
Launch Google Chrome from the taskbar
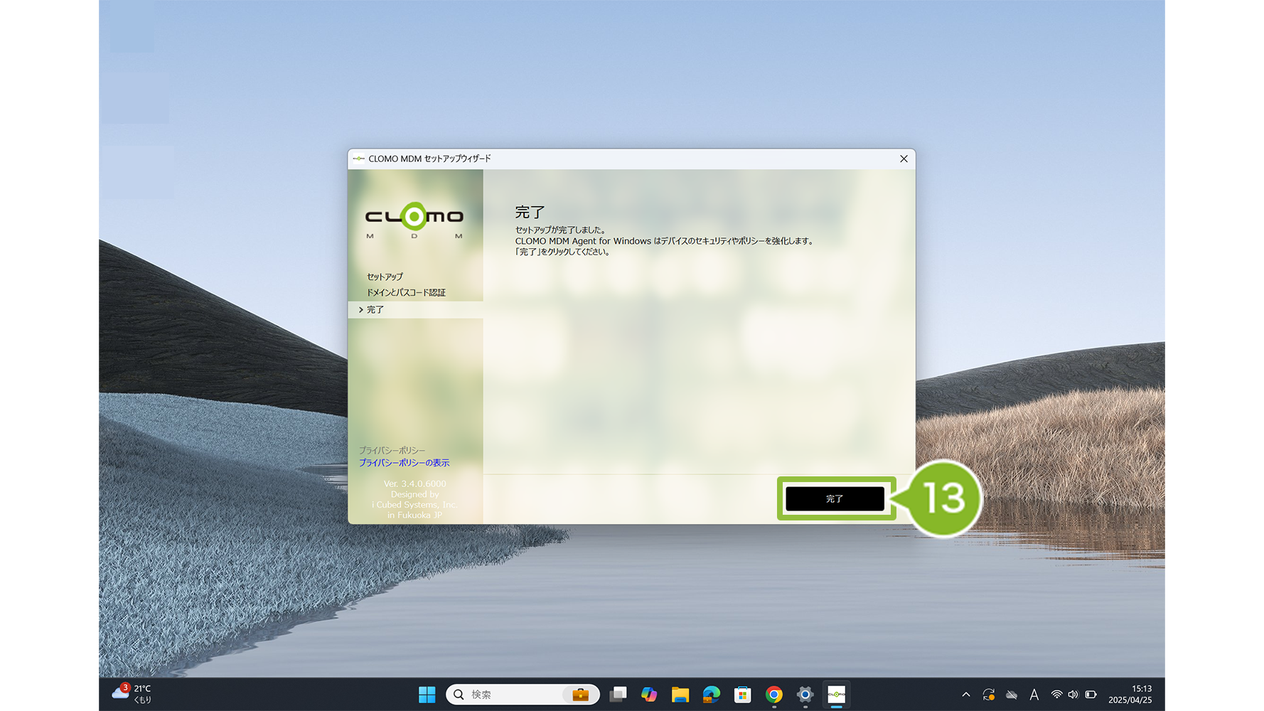[774, 695]
